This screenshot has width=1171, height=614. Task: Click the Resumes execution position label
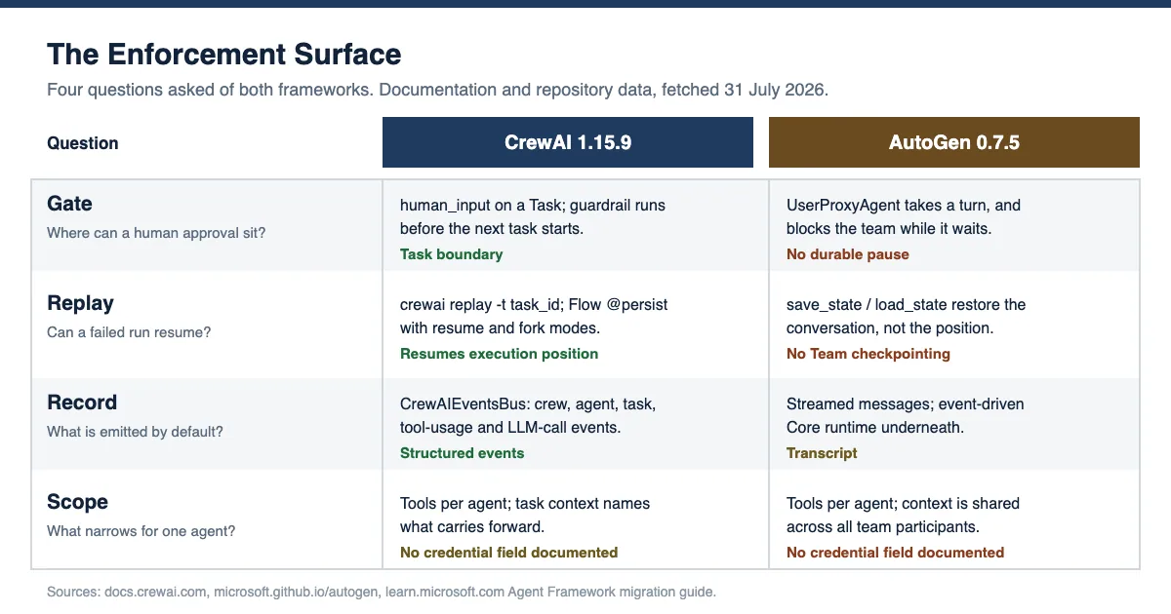[x=499, y=354]
